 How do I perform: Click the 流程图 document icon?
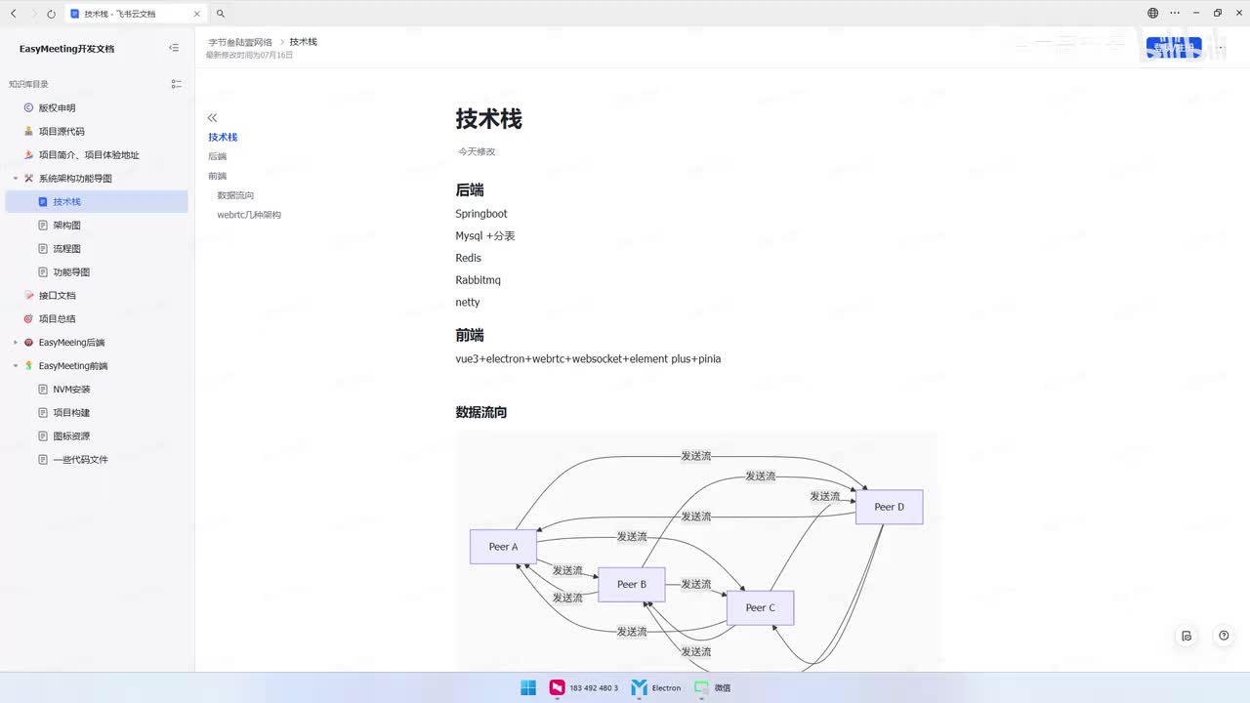[x=43, y=249]
